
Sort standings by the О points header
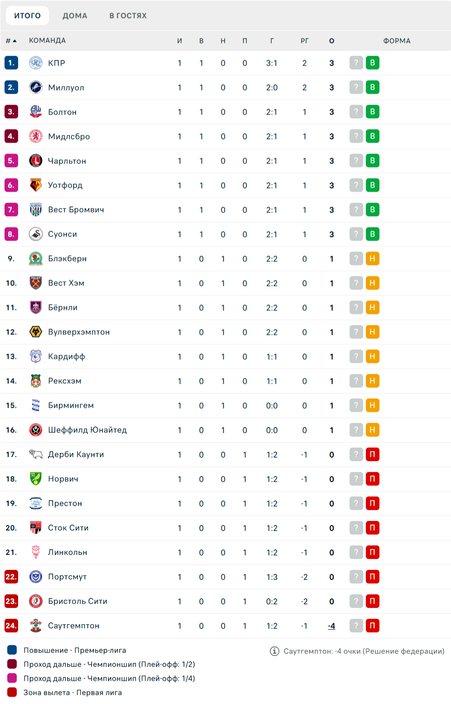coord(332,41)
